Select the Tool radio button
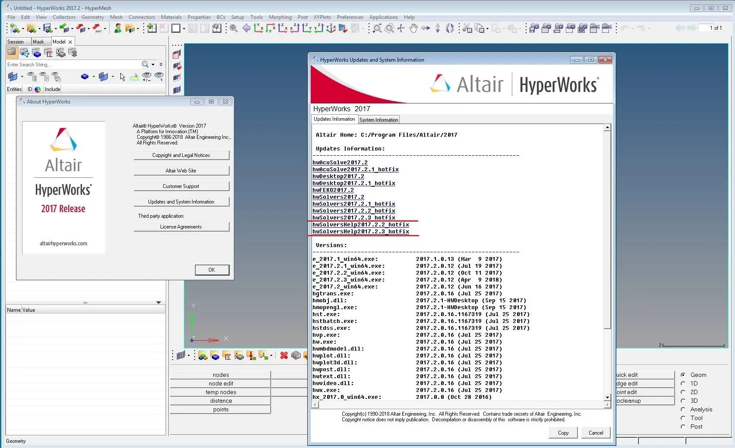735x448 pixels. (683, 418)
